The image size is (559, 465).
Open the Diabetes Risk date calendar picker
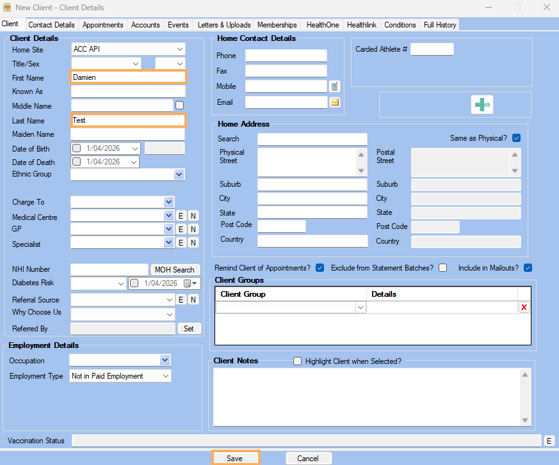[x=191, y=283]
